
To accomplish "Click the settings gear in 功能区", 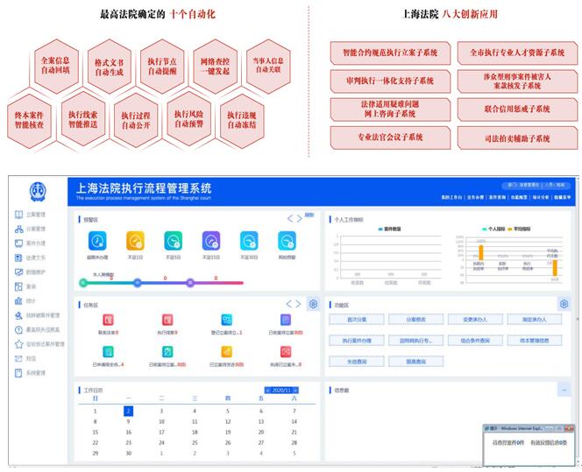I will click(x=564, y=304).
